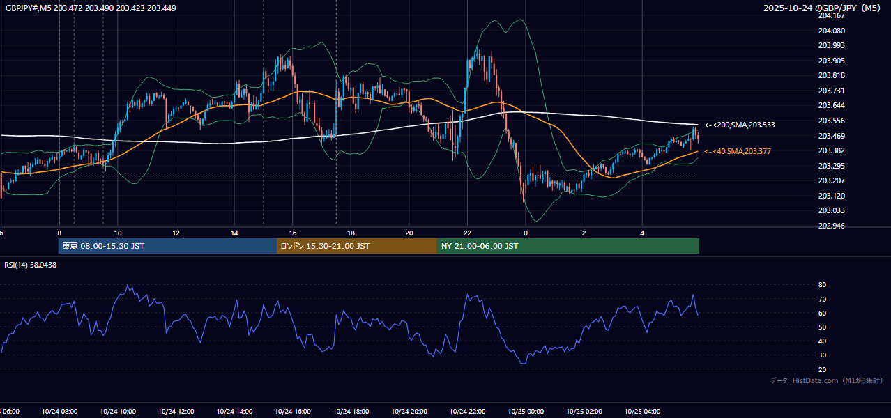The image size is (891, 418).
Task: Select the 200 SMA label 203.533
Action: click(x=740, y=125)
